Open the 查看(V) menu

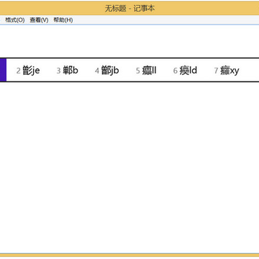(39, 20)
